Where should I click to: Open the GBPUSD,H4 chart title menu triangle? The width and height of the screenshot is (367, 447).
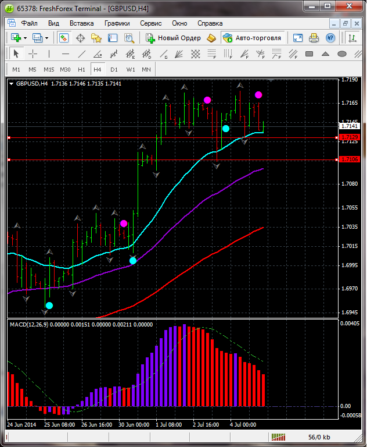(x=12, y=84)
